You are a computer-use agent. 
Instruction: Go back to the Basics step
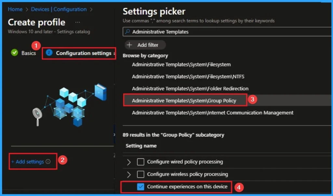pyautogui.click(x=28, y=53)
